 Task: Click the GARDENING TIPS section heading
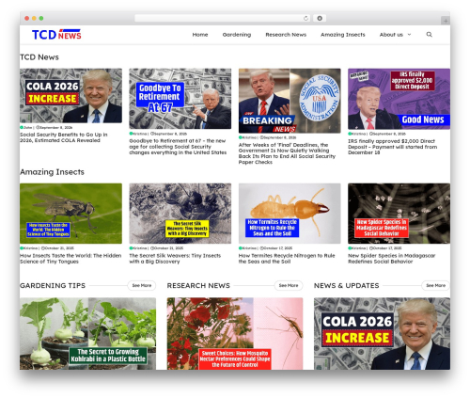[53, 285]
